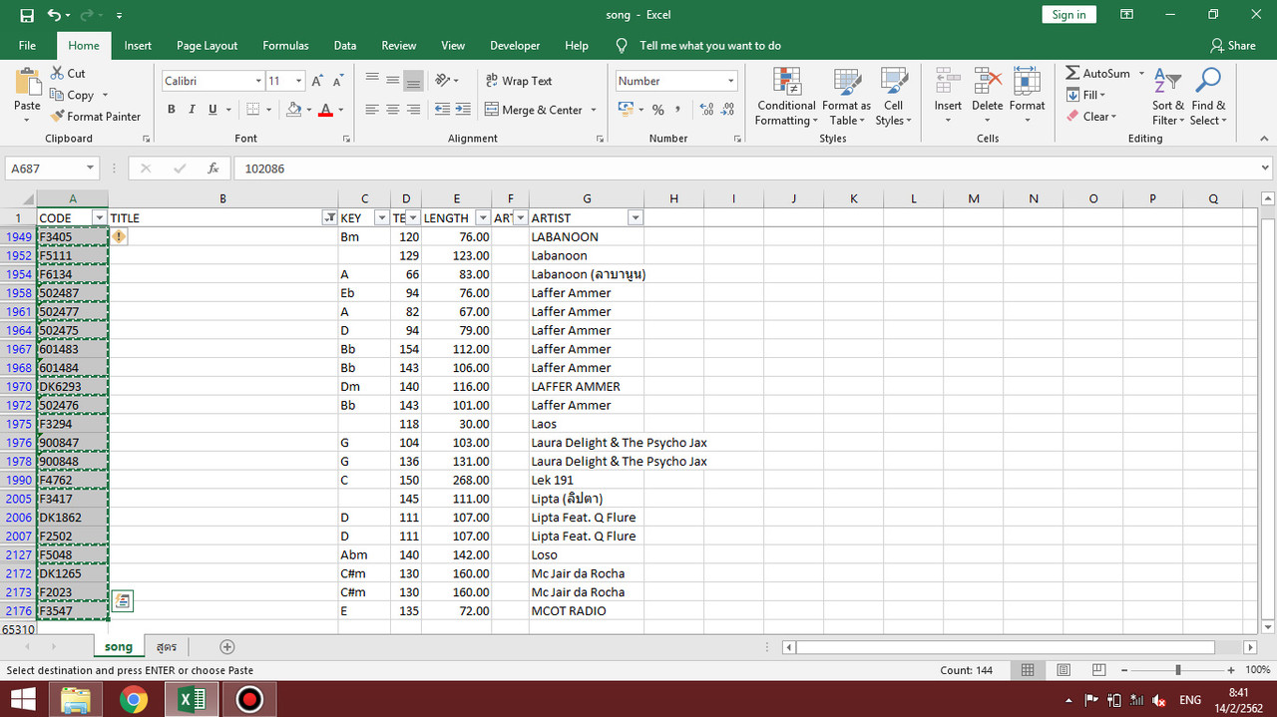Open the TITLE column filter dropdown
Screen dimensions: 1277x717
329,217
